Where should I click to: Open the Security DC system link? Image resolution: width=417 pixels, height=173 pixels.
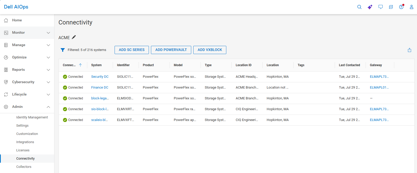(x=100, y=77)
